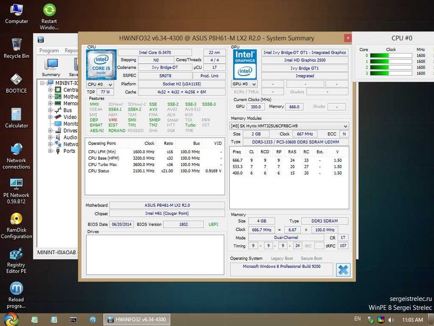
Task: Click the Intel Graphics logo
Action: 245,64
